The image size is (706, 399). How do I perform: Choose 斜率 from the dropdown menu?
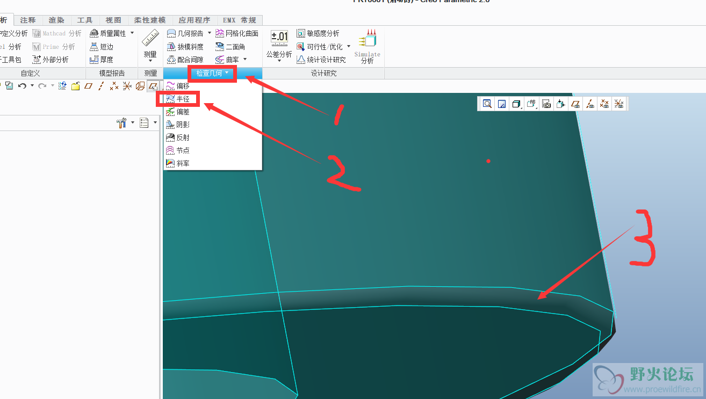(x=213, y=163)
